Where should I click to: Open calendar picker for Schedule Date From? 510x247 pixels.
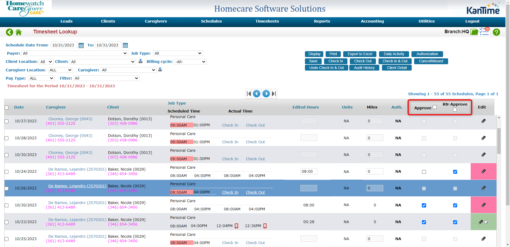click(81, 45)
